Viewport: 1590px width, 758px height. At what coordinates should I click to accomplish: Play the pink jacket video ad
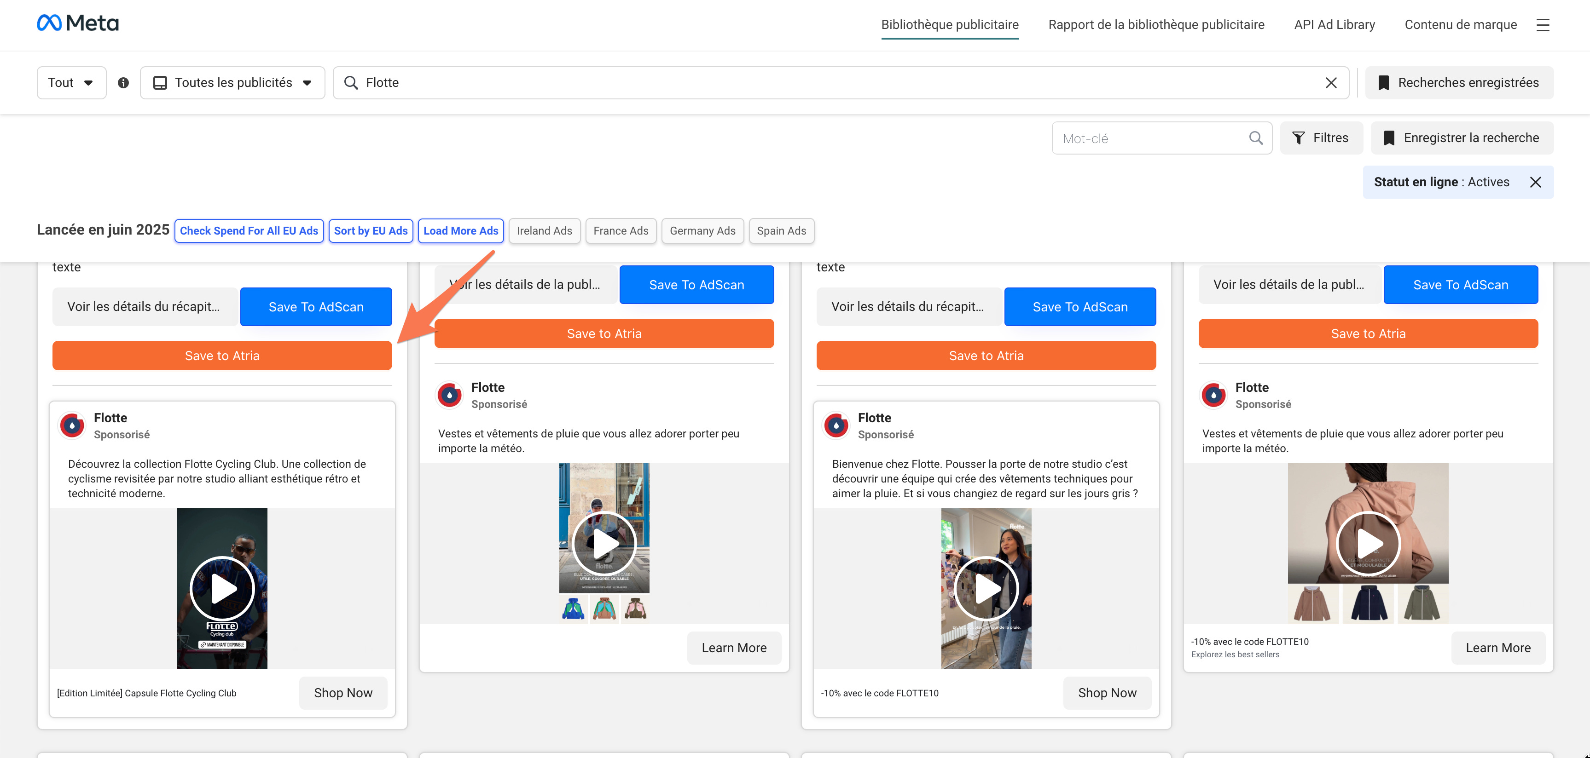pos(1368,543)
